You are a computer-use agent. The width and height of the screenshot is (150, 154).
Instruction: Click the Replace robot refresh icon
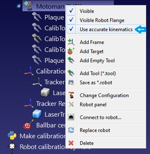(71, 130)
